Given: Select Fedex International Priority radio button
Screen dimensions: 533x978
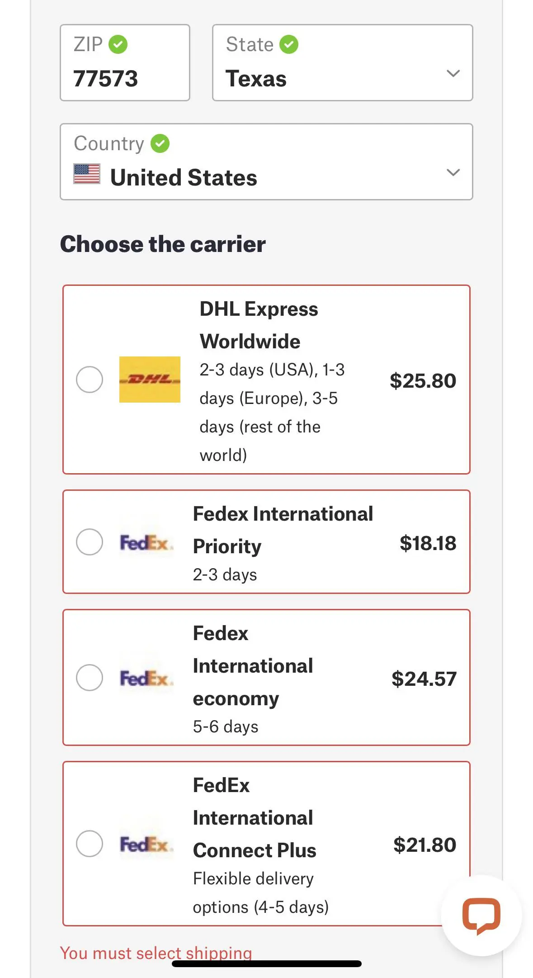Looking at the screenshot, I should (90, 542).
